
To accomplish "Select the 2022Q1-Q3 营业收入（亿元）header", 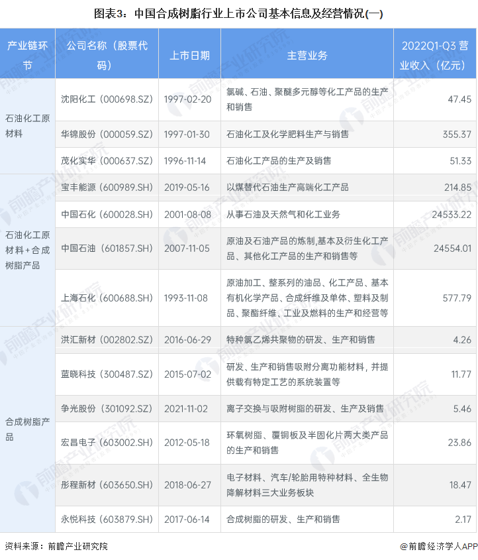I will point(434,54).
